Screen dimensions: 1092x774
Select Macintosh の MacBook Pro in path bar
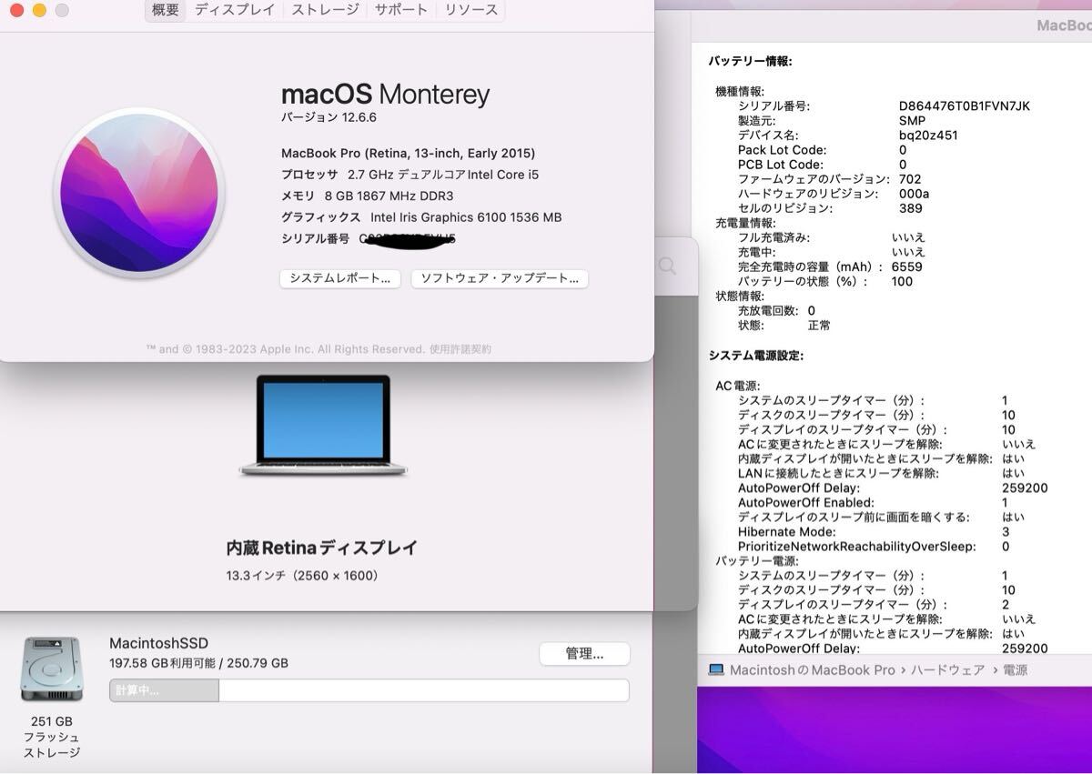coord(813,669)
